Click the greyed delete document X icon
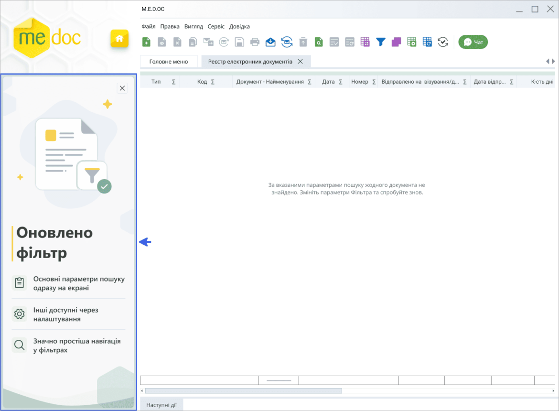The image size is (559, 411). tap(177, 42)
